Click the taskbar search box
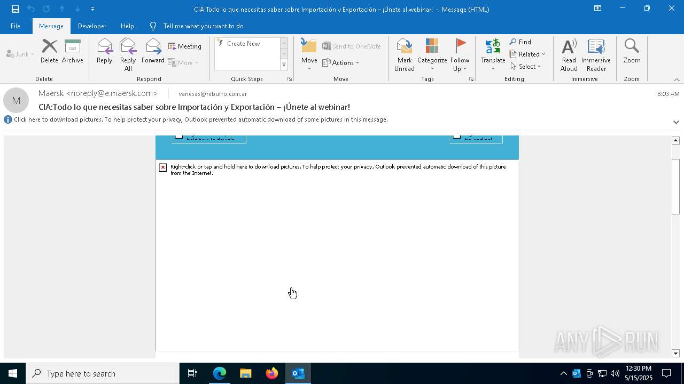The height and width of the screenshot is (384, 684). [x=103, y=373]
